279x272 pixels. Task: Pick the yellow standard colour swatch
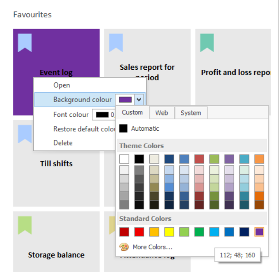click(169, 232)
